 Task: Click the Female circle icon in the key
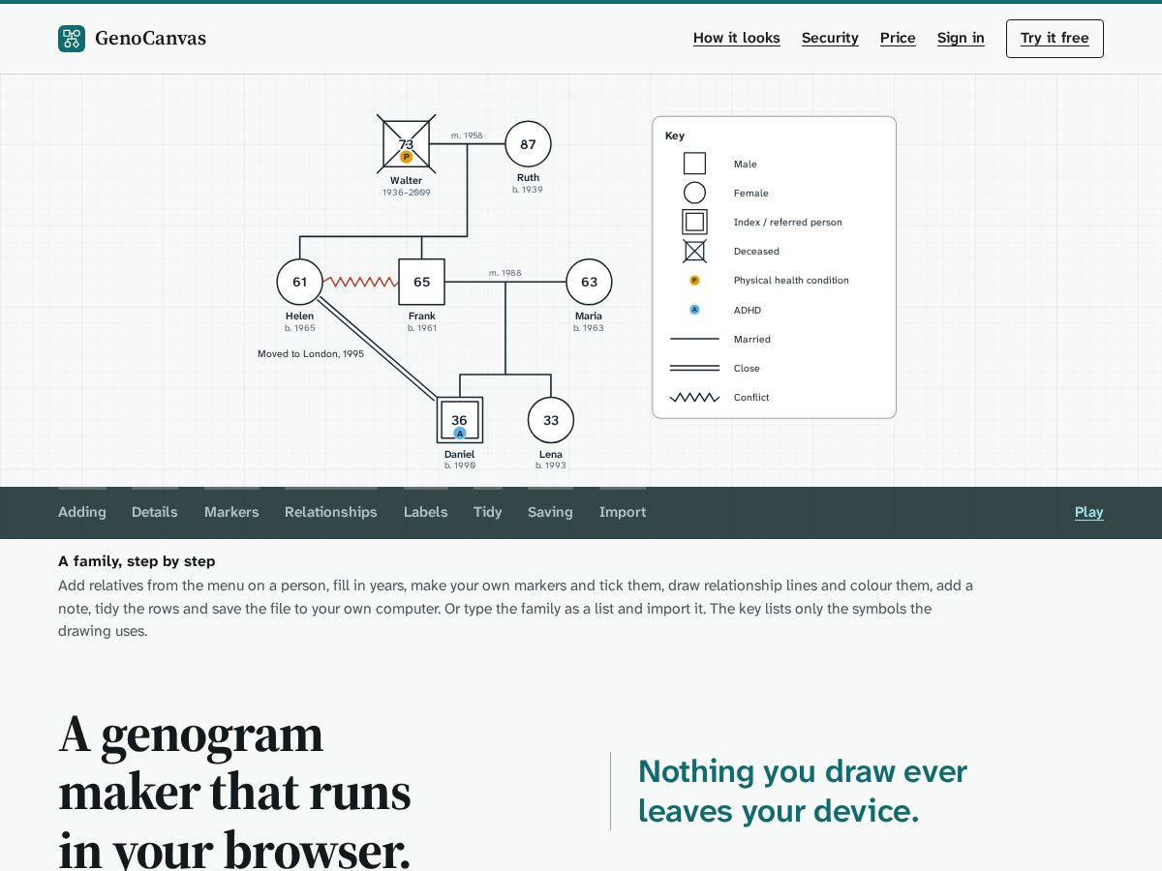click(x=694, y=193)
